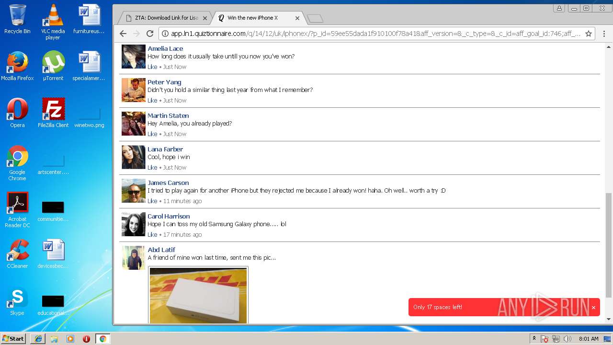
Task: Click Chrome user profile button
Action: coord(559,8)
